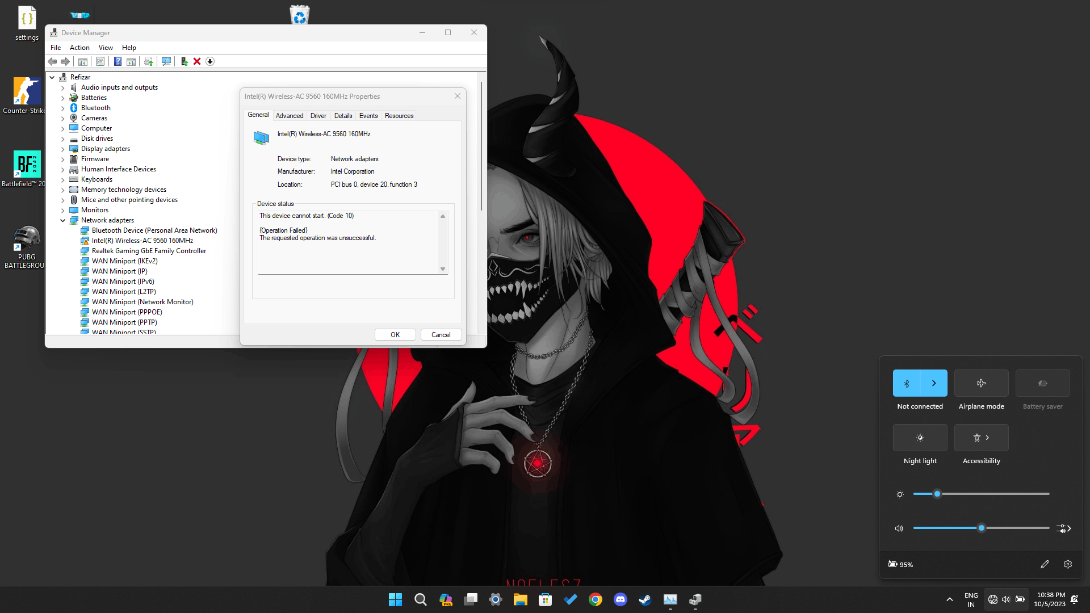Screen dimensions: 1090x613
Task: Click the Disable device down-arrow toolbar icon
Action: [x=210, y=61]
